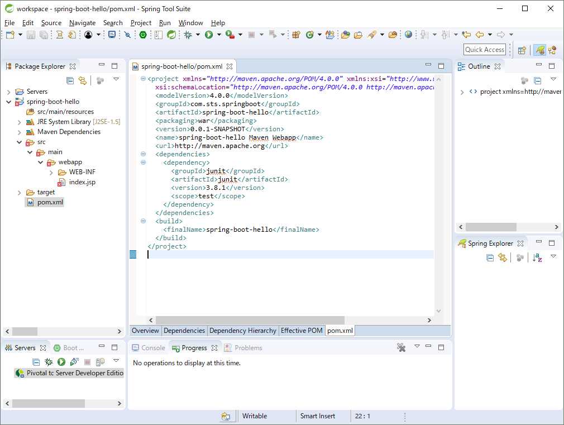Image resolution: width=564 pixels, height=425 pixels.
Task: Click the Save All icon in toolbar
Action: pyautogui.click(x=44, y=35)
